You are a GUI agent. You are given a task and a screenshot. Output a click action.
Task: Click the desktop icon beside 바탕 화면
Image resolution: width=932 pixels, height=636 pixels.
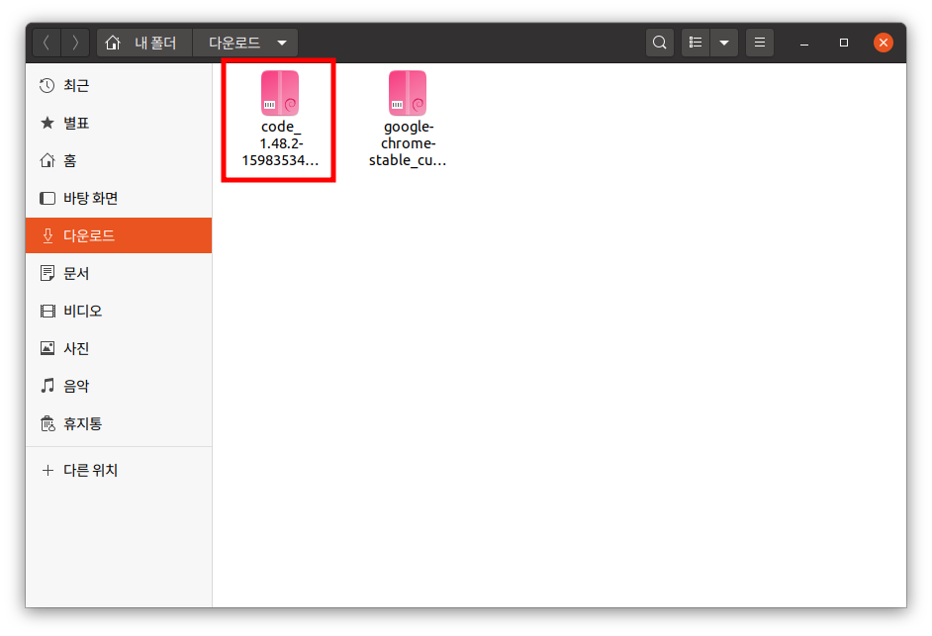pos(47,198)
